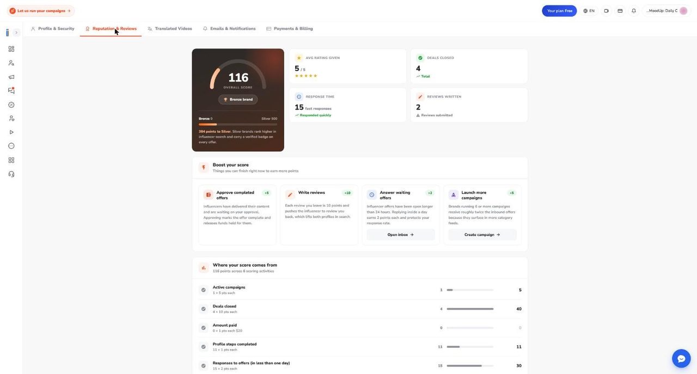
Task: Click the video camera icon in header
Action: (x=606, y=11)
